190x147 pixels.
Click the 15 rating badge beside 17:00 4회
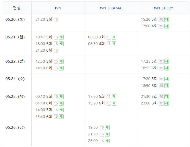(x=161, y=26)
